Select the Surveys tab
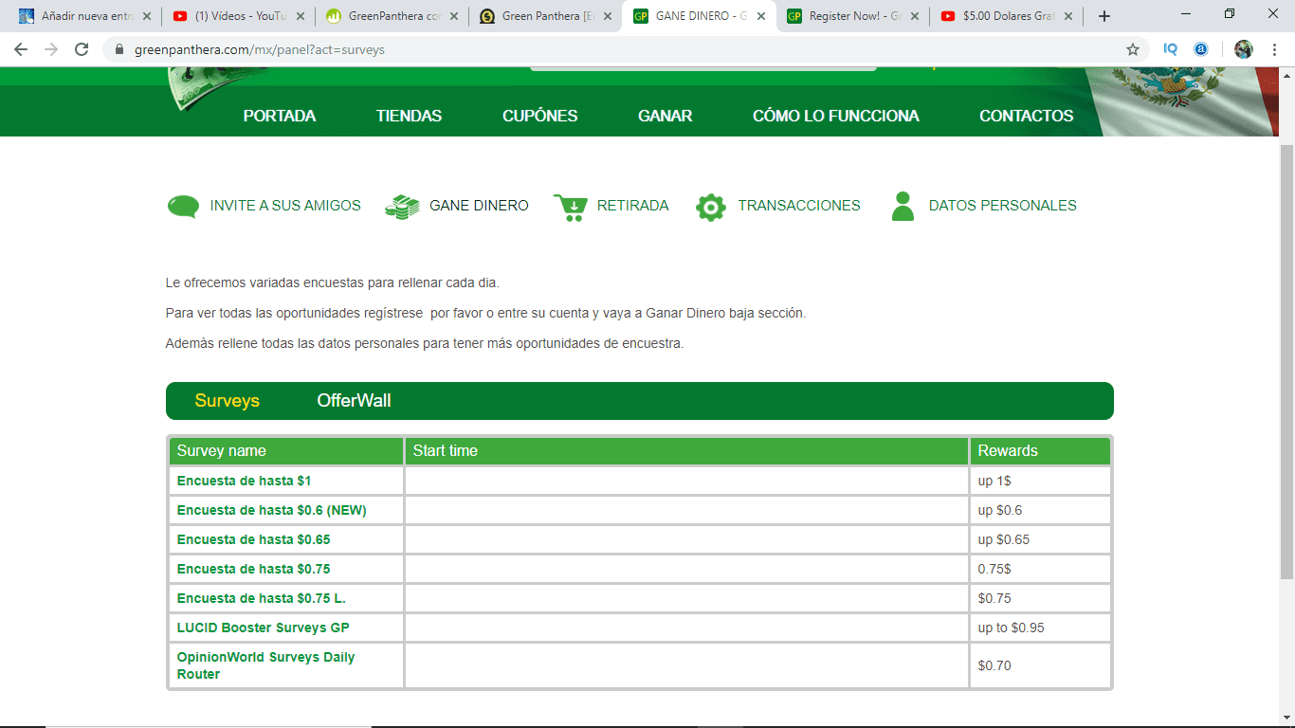1295x728 pixels. [x=228, y=401]
